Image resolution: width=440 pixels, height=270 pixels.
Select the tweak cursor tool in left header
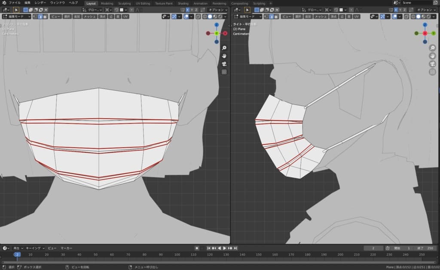(x=16, y=9)
